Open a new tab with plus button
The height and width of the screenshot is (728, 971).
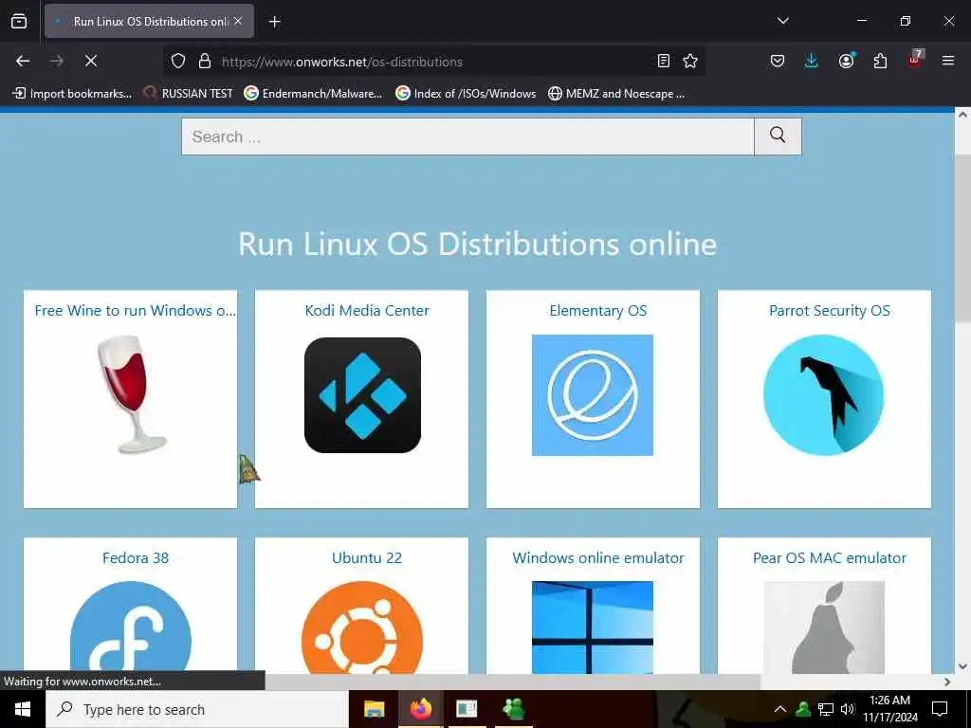(274, 22)
